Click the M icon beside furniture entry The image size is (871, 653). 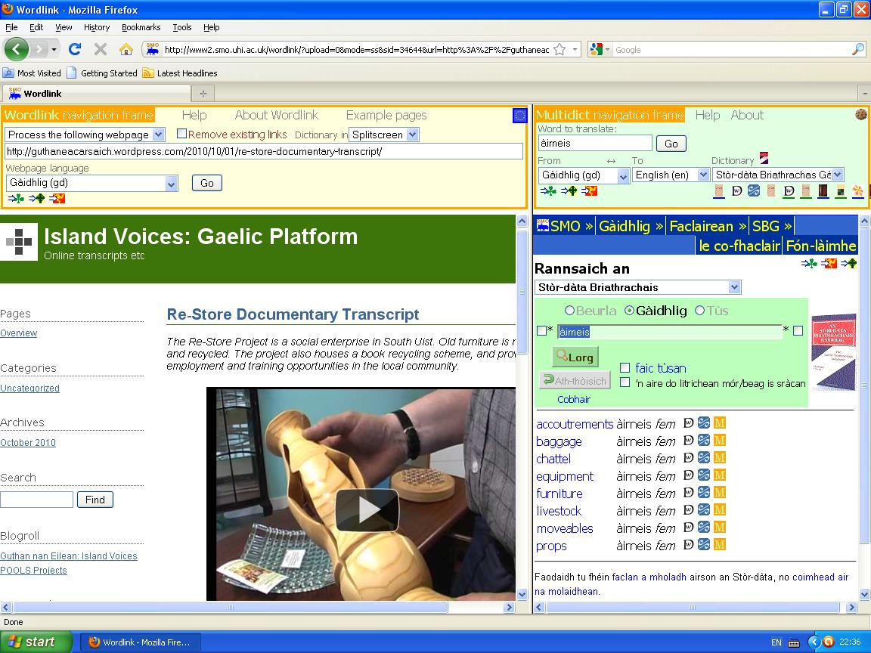[720, 494]
